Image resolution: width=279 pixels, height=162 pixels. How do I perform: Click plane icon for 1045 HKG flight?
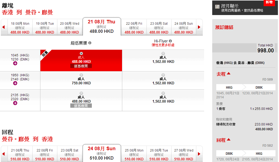[x=15, y=63]
